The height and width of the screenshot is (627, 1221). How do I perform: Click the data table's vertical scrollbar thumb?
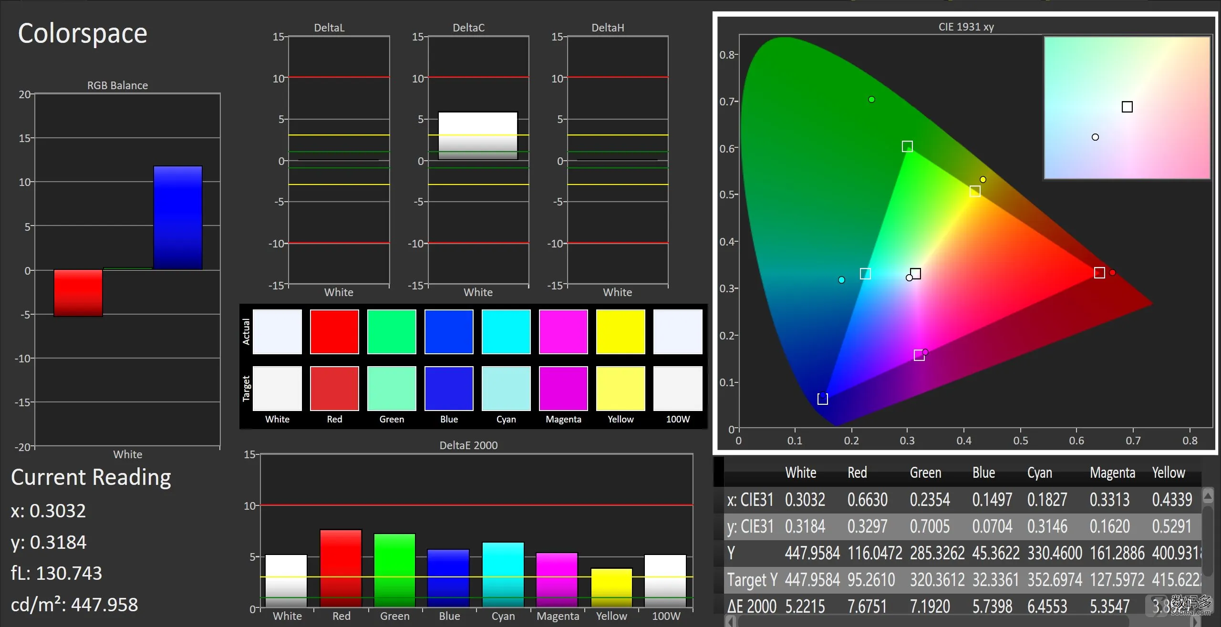tap(1208, 541)
